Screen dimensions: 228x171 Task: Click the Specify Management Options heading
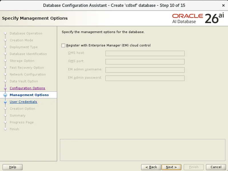pyautogui.click(x=35, y=18)
